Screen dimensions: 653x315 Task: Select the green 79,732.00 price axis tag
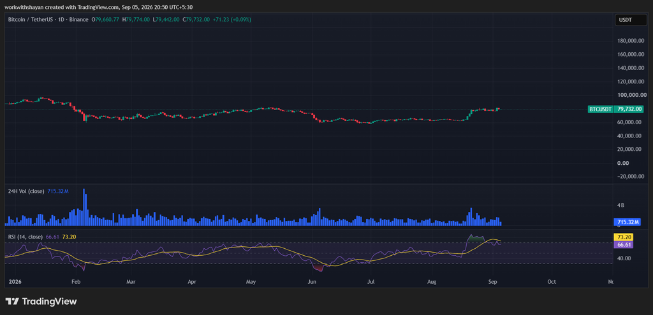[x=630, y=109]
